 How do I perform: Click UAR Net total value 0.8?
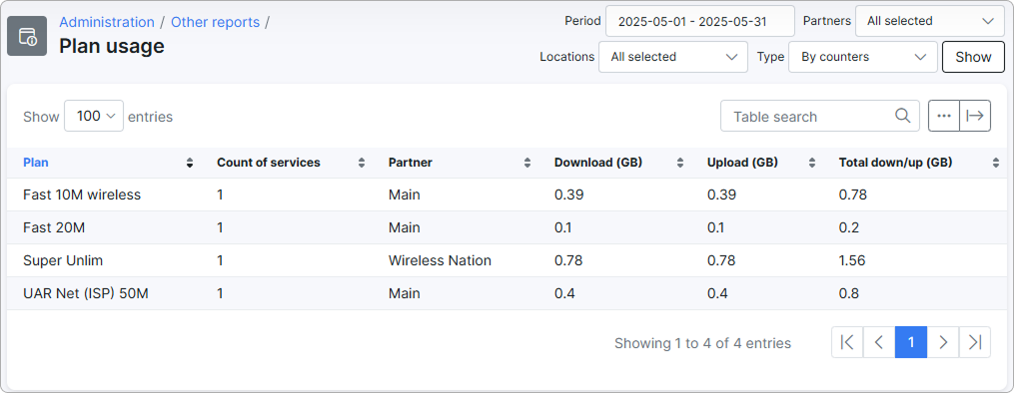849,293
